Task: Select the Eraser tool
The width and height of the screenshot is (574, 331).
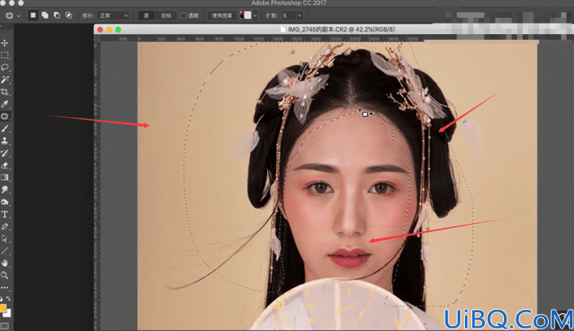Action: (5, 165)
